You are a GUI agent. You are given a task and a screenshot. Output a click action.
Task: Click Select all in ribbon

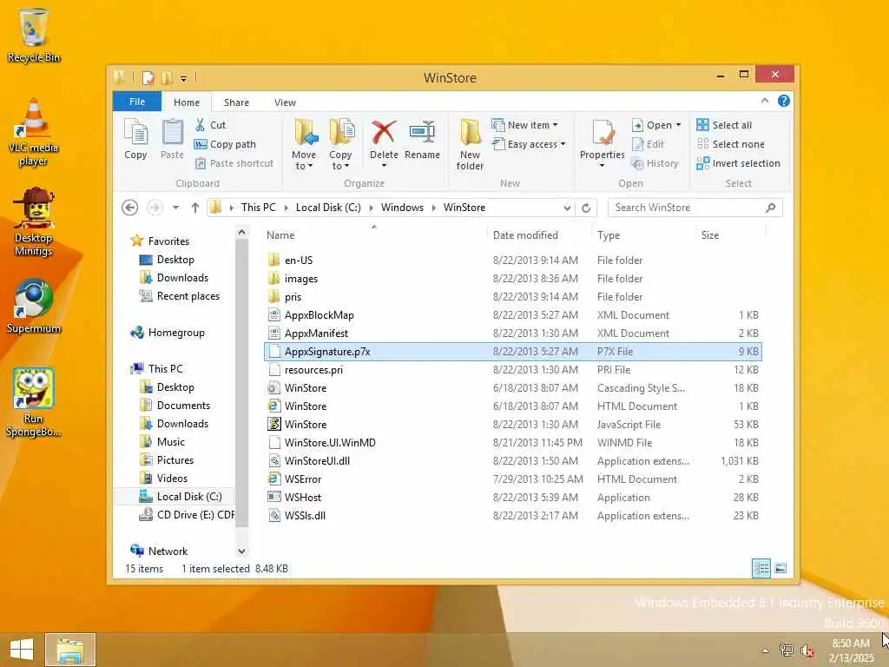click(724, 125)
